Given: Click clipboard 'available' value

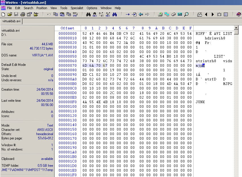Looking at the screenshot, I should tap(47, 159).
